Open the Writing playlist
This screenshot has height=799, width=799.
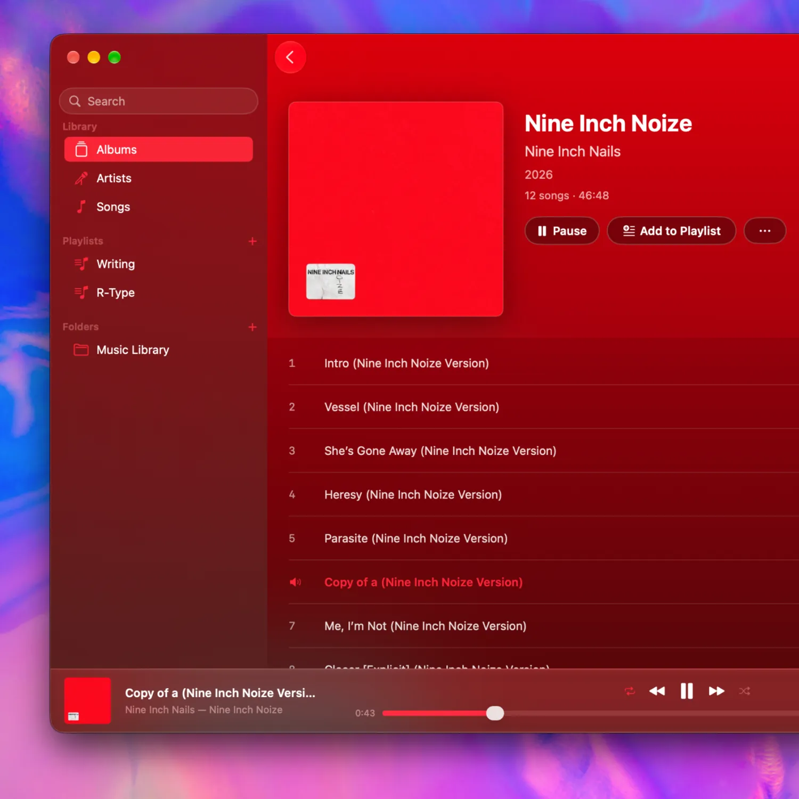(x=159, y=264)
